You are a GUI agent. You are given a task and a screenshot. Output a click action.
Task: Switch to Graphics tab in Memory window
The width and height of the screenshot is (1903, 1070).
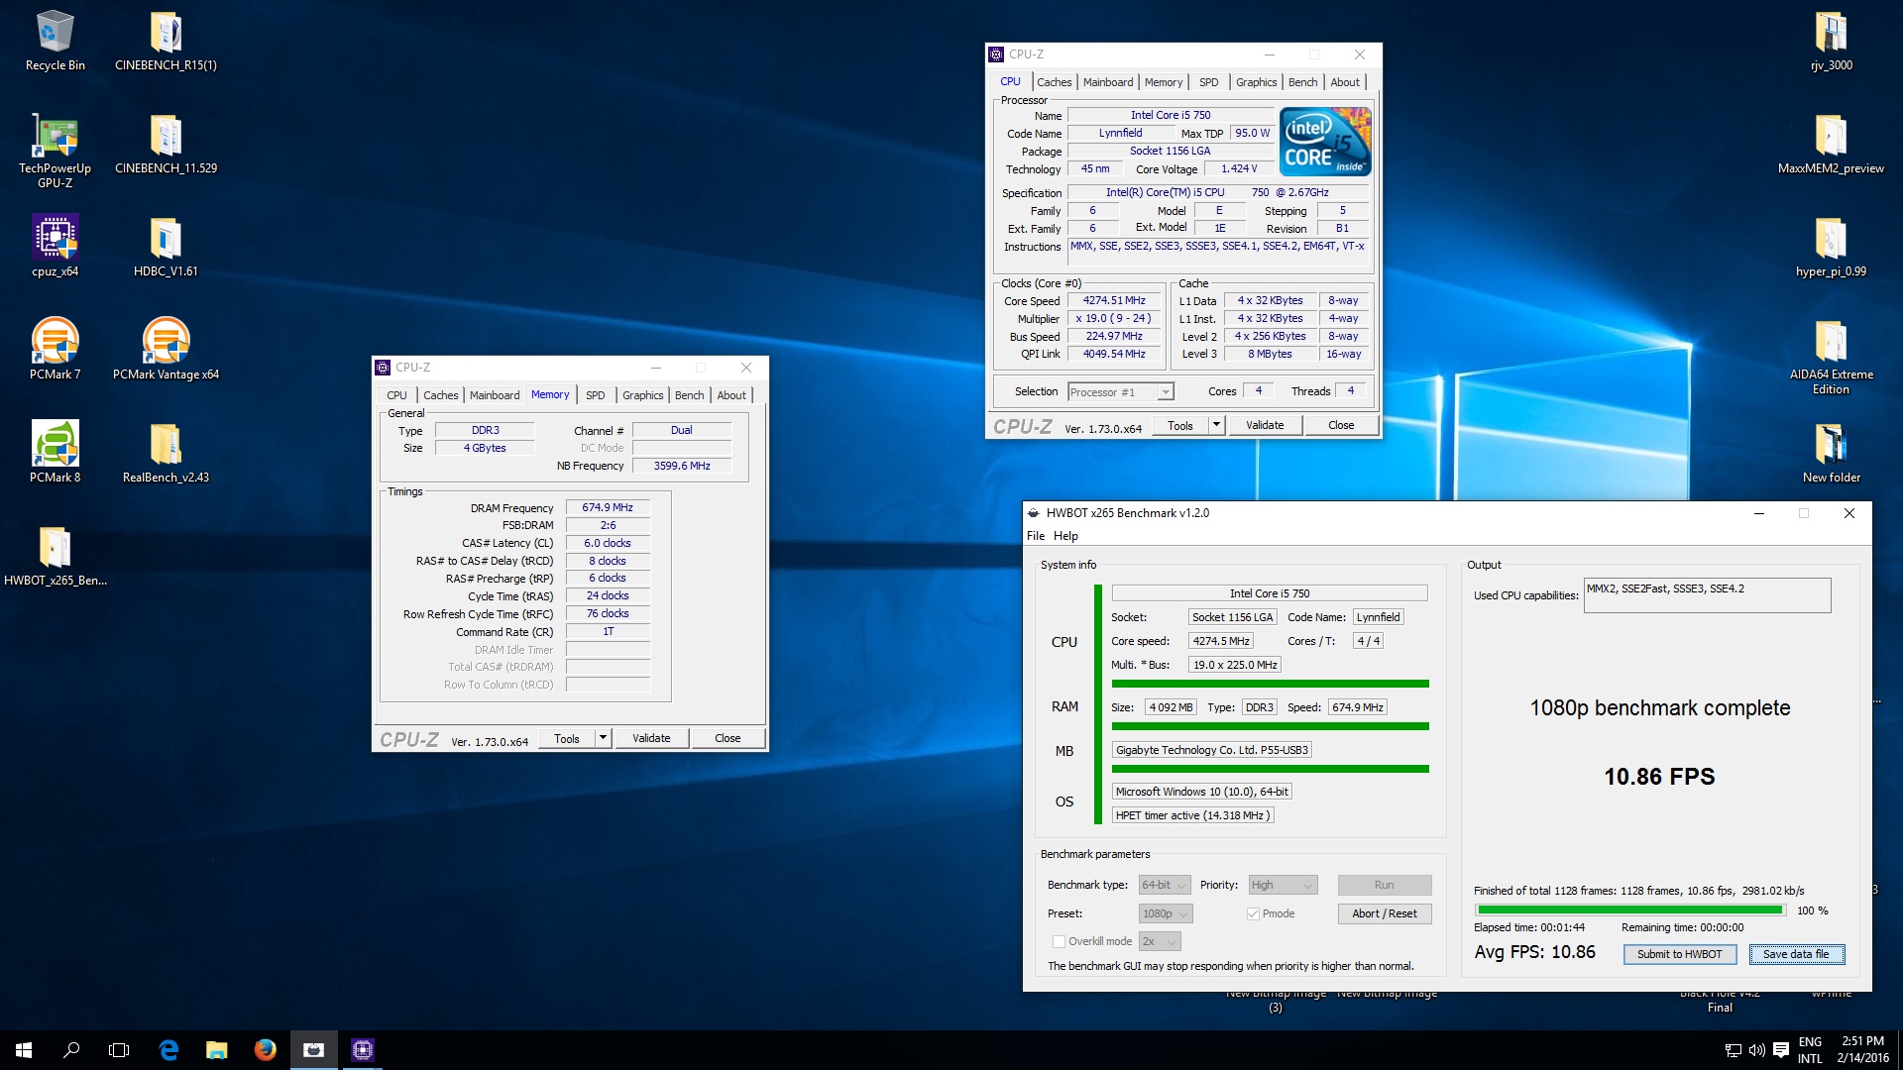pos(642,395)
